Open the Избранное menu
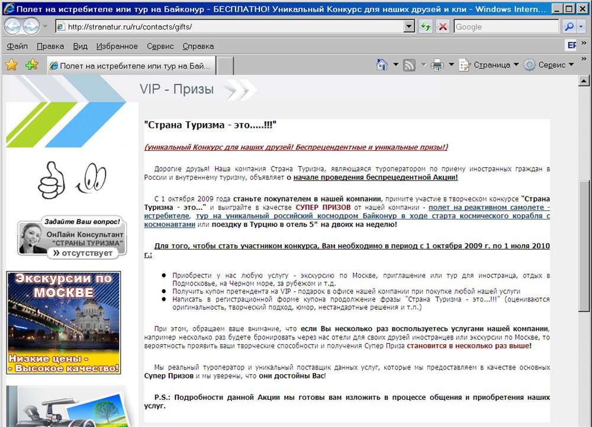Screen dimensions: 592x427 [x=117, y=46]
